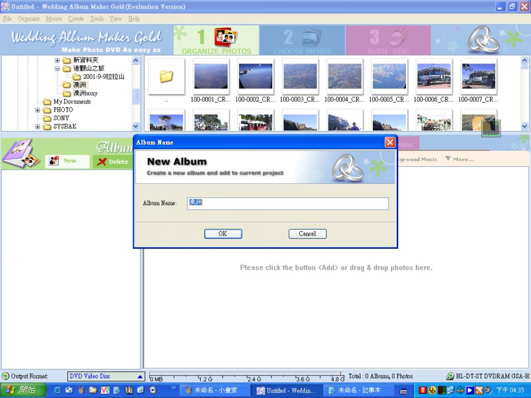Select photo thumbnail 100-0003_CR

(x=300, y=76)
